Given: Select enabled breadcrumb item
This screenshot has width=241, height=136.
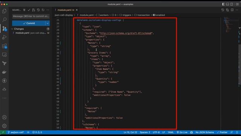Looking at the screenshot, I should click(159, 15).
